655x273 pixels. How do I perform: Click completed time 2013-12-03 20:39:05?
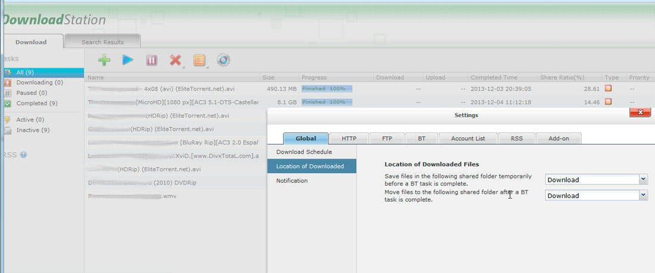click(501, 89)
